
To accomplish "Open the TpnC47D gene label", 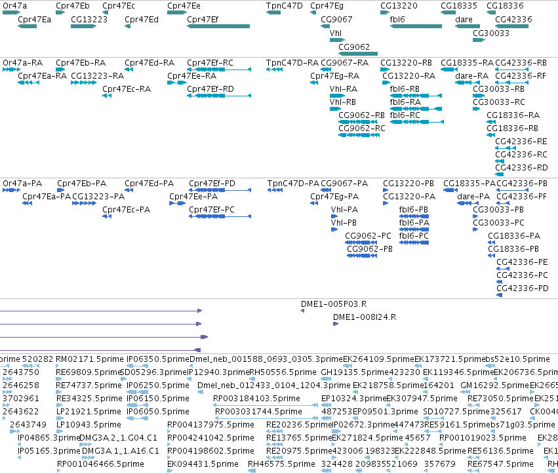I will [285, 6].
